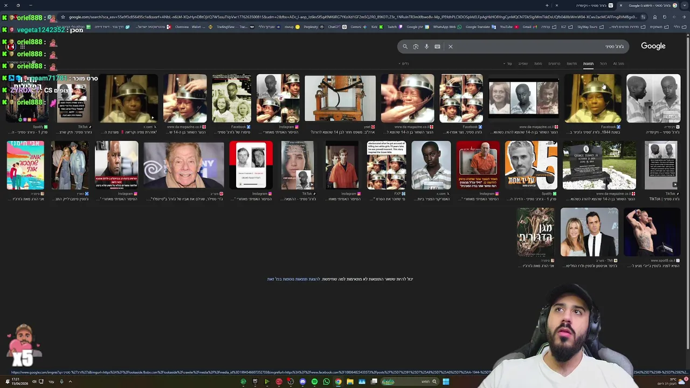Screen dimensions: 690x388
Task: Open Task View from the taskbar
Action: pos(374,382)
